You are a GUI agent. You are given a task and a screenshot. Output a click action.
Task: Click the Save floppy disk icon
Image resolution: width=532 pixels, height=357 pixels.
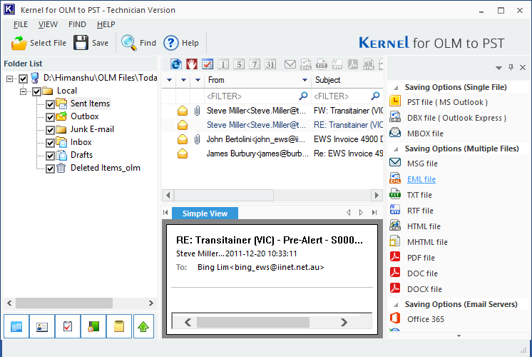pos(81,43)
